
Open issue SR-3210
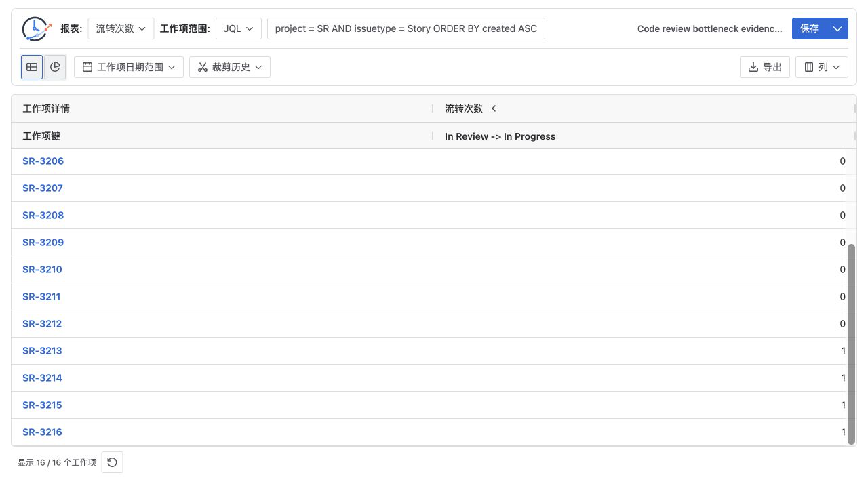[x=42, y=270]
